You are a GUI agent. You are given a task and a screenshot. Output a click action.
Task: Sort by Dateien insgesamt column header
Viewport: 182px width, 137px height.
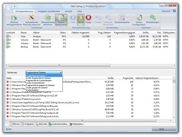[x=80, y=32]
